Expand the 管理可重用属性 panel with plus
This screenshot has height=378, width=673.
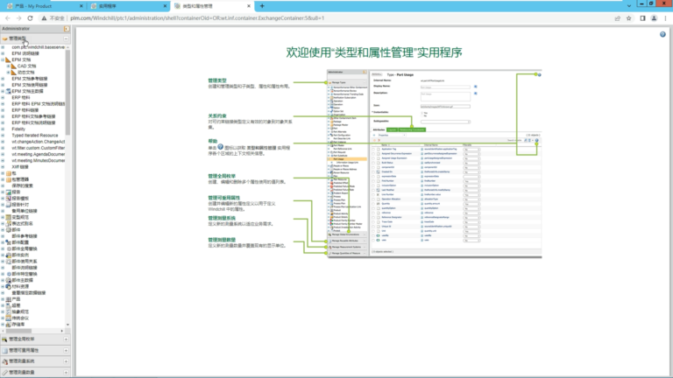66,350
